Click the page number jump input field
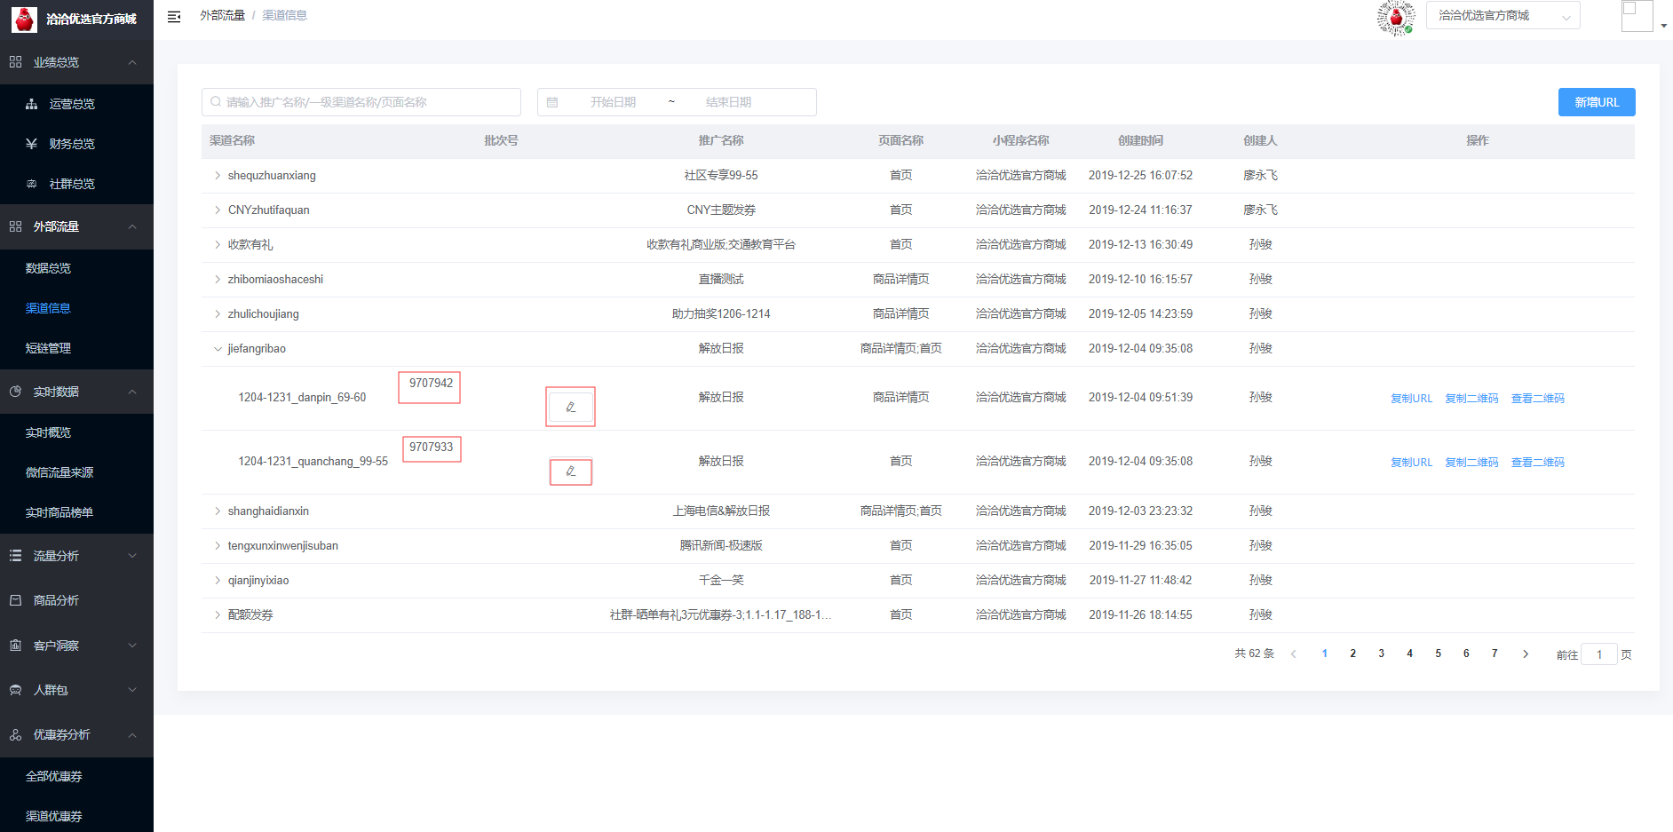1673x832 pixels. pyautogui.click(x=1598, y=655)
